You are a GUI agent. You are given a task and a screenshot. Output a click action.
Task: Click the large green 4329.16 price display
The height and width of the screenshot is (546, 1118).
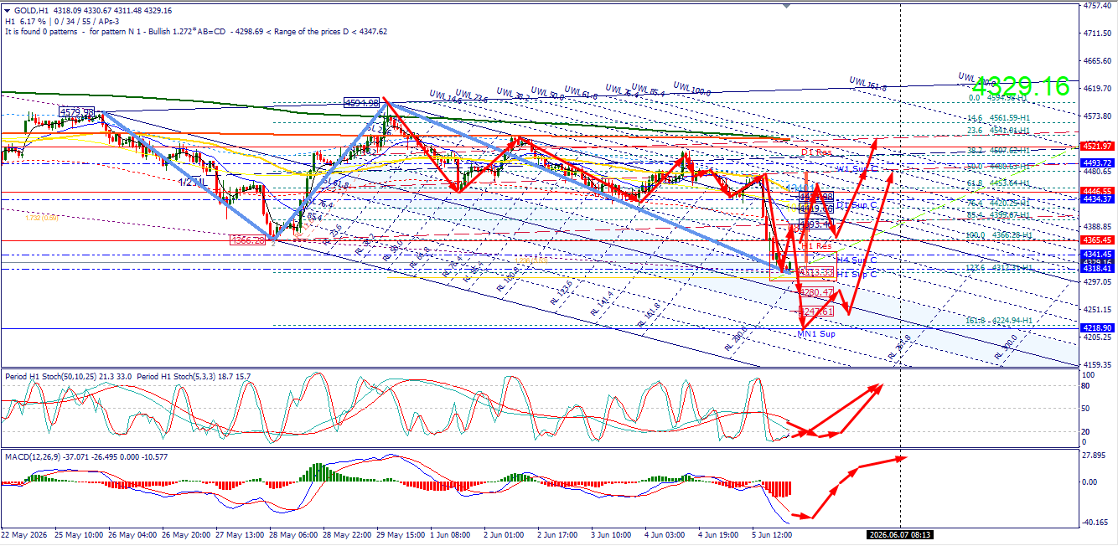point(1021,86)
